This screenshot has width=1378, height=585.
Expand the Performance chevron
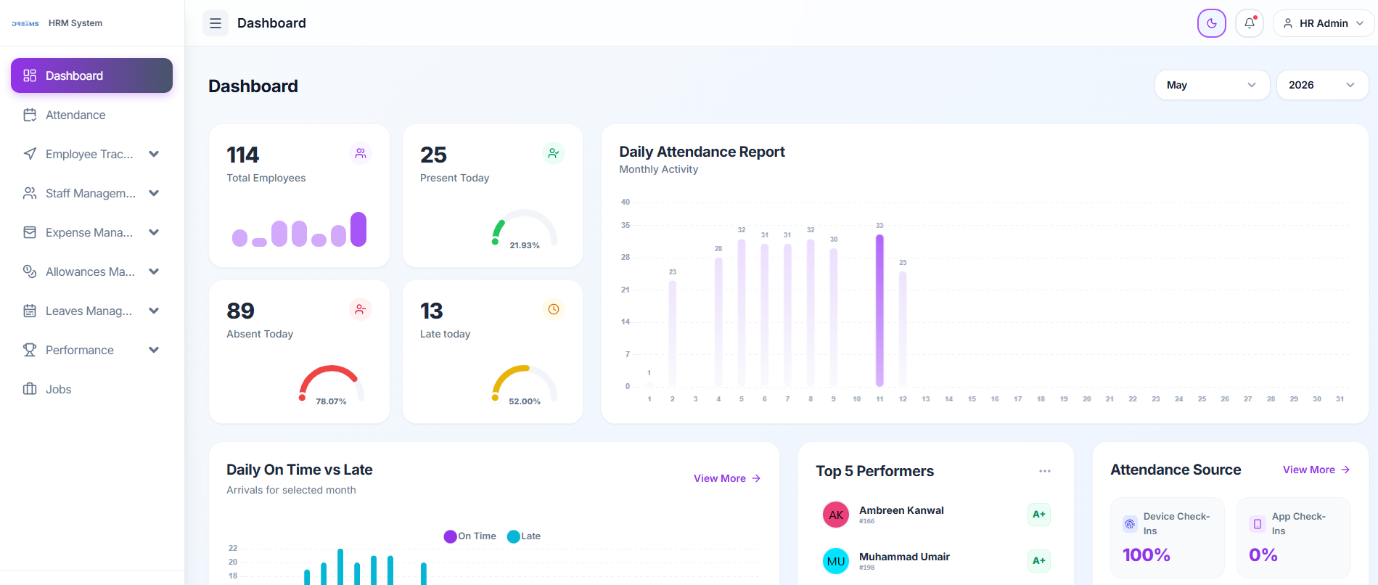pos(154,350)
